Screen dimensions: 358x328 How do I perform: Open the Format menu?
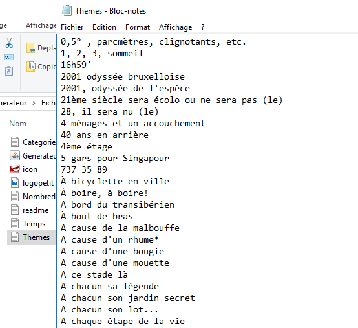click(x=138, y=27)
